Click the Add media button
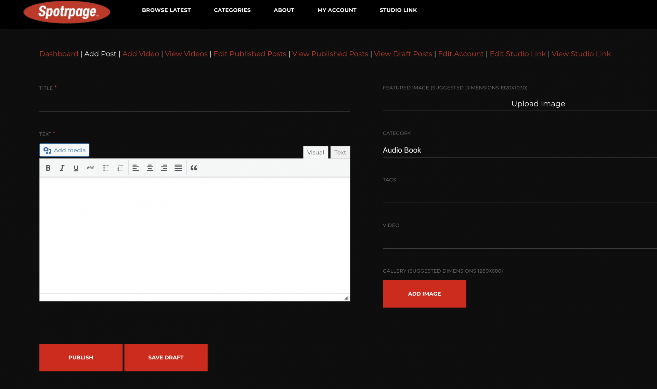This screenshot has width=657, height=389. [64, 150]
